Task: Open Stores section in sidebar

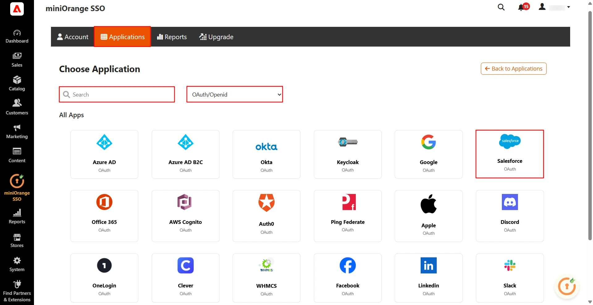Action: pyautogui.click(x=17, y=241)
